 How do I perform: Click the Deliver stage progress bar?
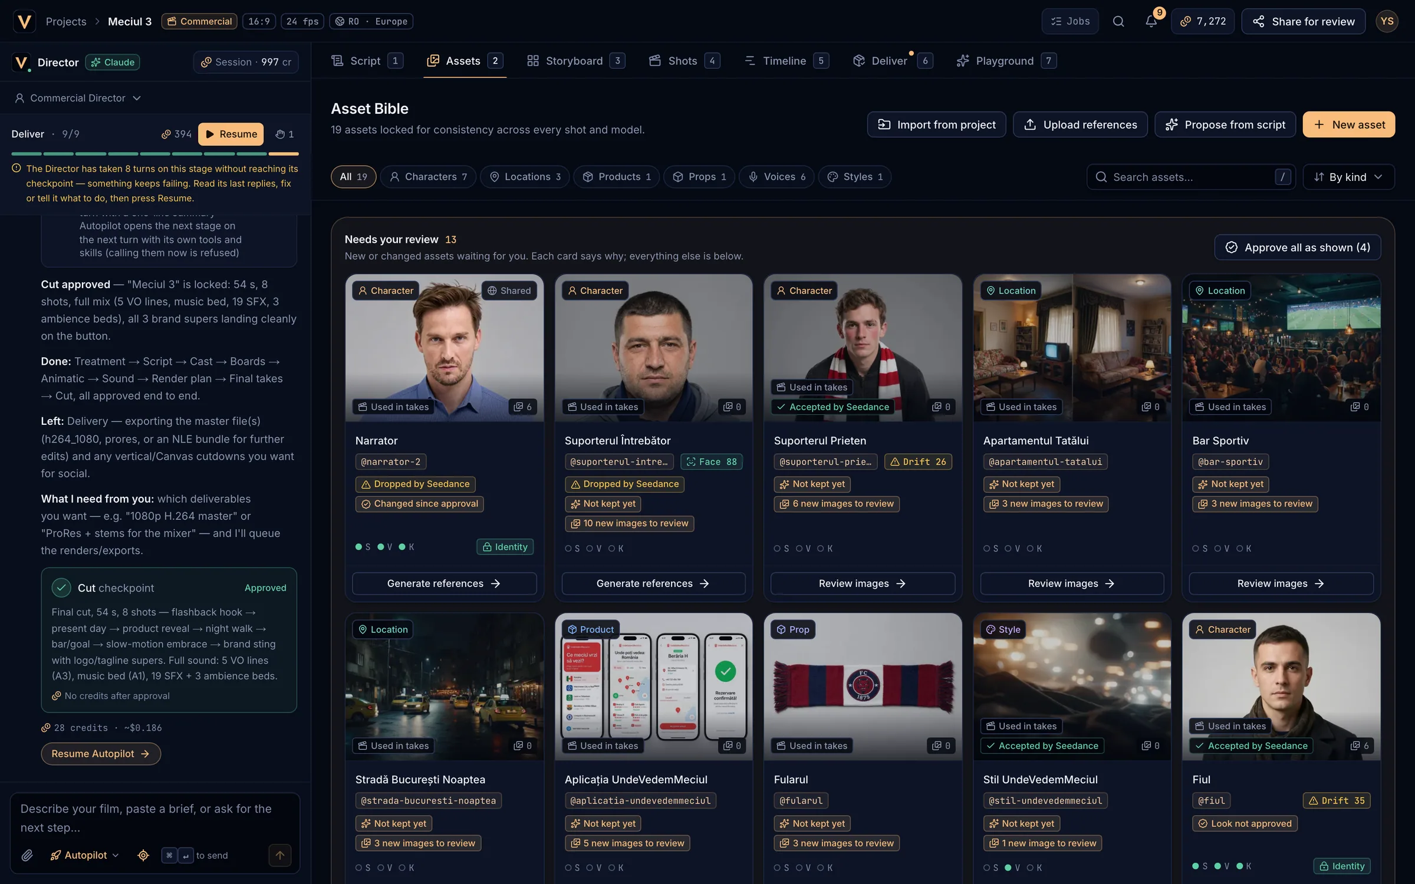coord(155,154)
